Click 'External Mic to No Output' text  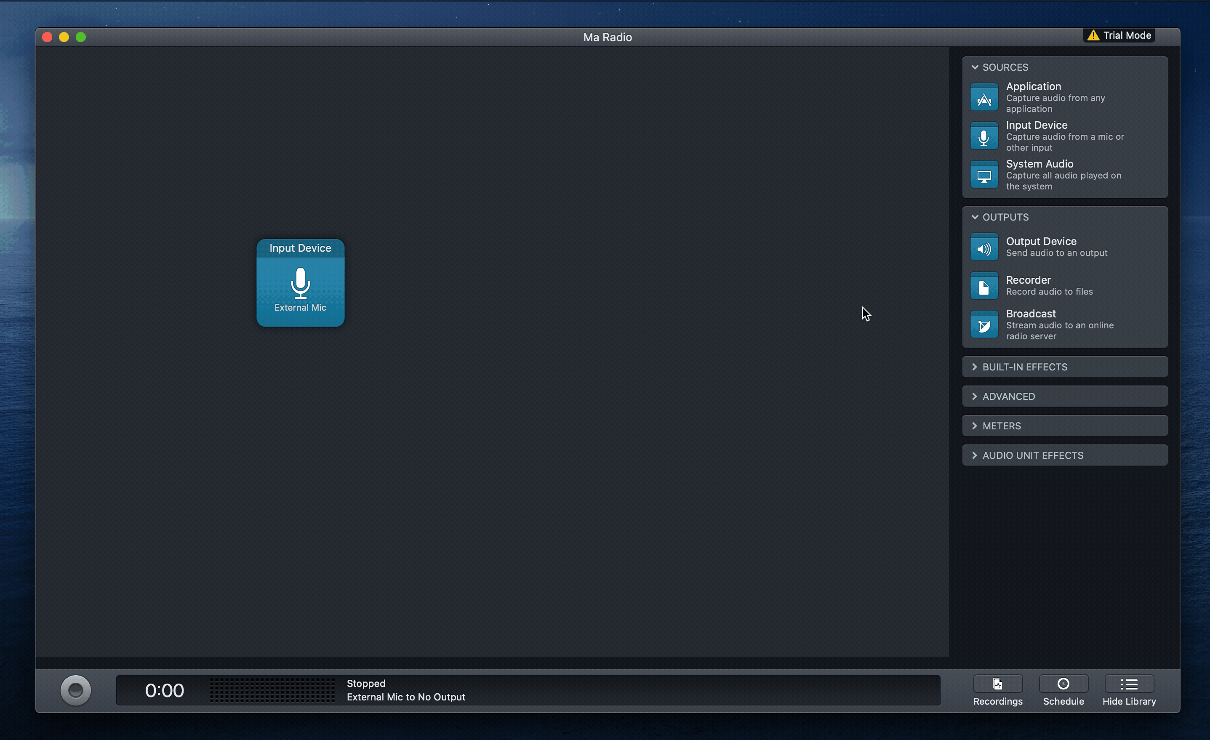tap(405, 697)
